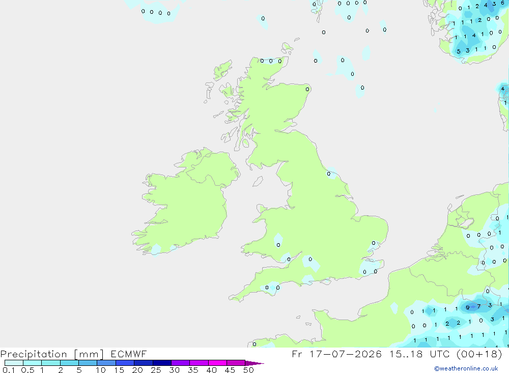Pick the 5–10 mm legend color swatch
Image resolution: width=509 pixels, height=373 pixels.
(x=88, y=363)
